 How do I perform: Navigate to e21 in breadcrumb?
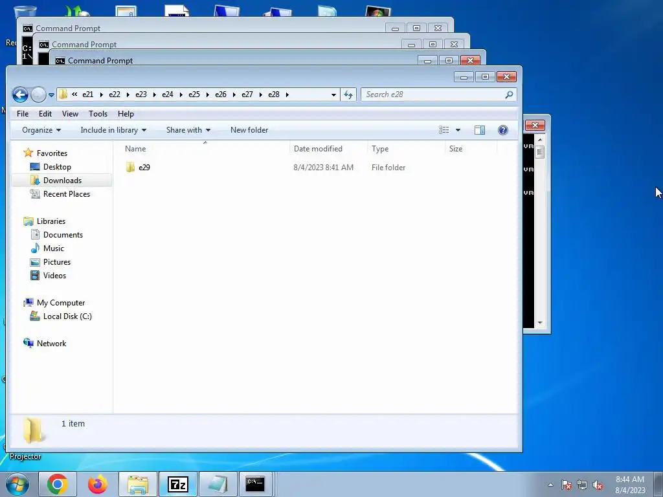(88, 94)
